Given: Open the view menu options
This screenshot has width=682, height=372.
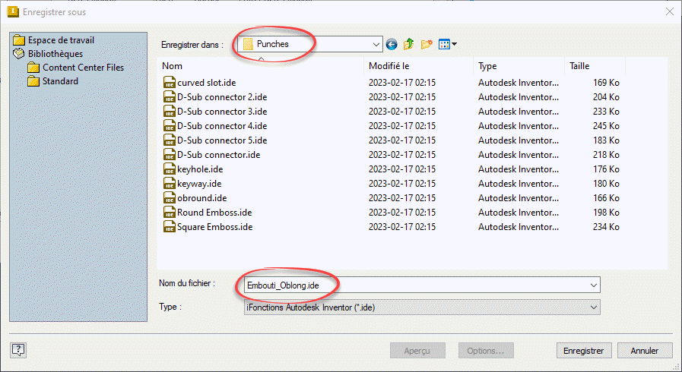Looking at the screenshot, I should (x=448, y=44).
